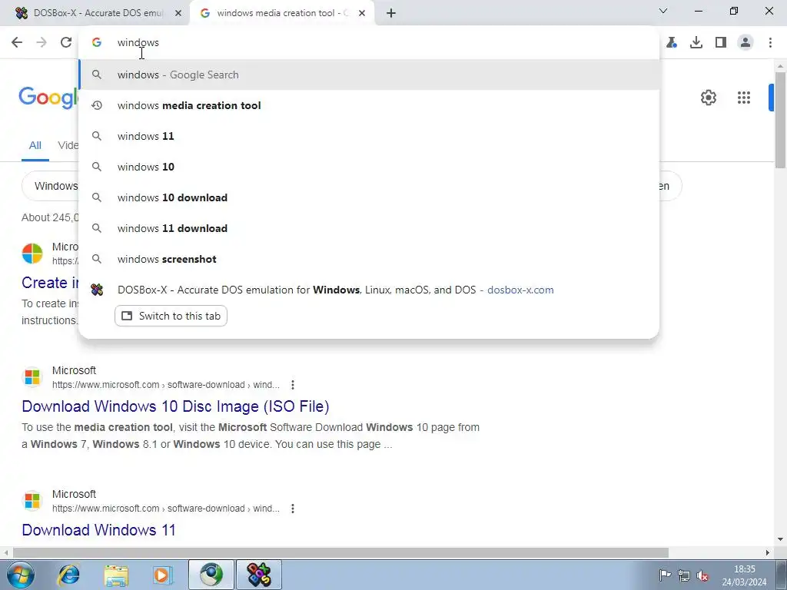The image size is (787, 590).
Task: Go back to the previous page
Action: [17, 43]
